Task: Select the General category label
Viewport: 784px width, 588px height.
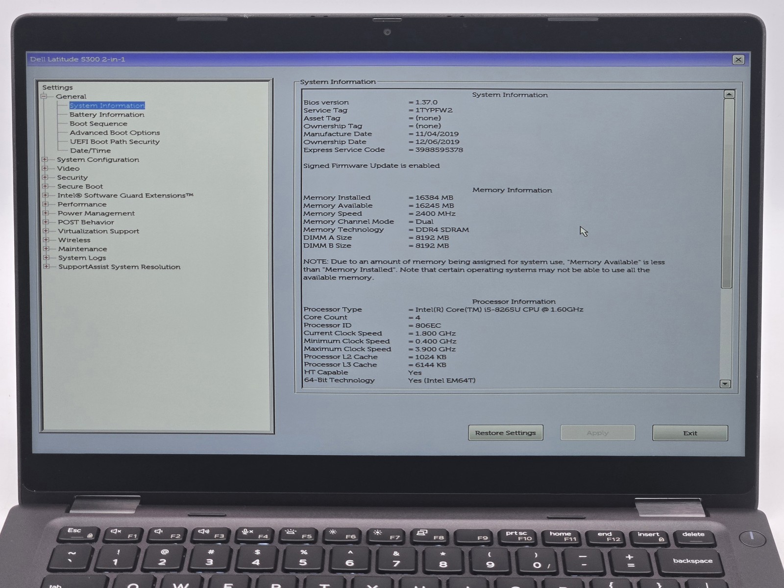Action: coord(71,97)
